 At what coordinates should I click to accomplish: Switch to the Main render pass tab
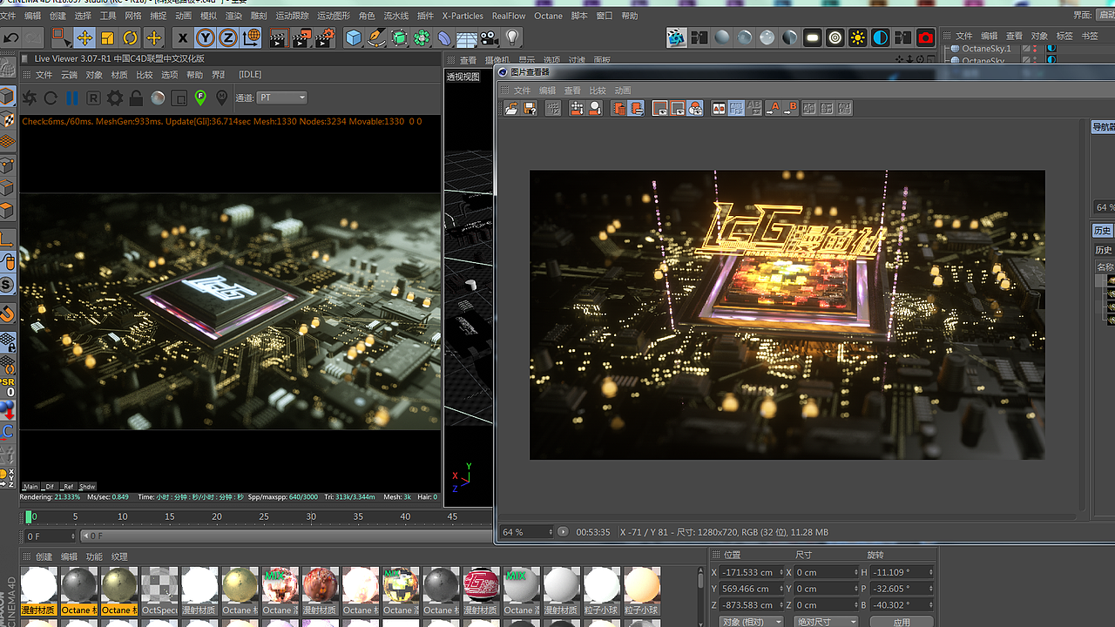31,487
